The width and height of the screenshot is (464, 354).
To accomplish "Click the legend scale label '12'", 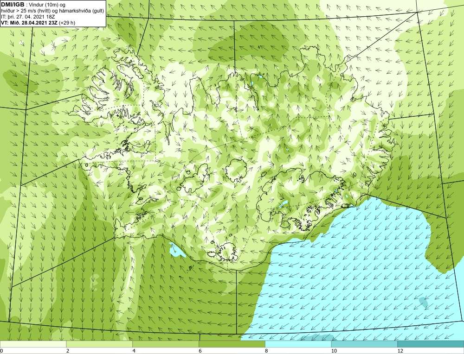I will click(x=400, y=351).
